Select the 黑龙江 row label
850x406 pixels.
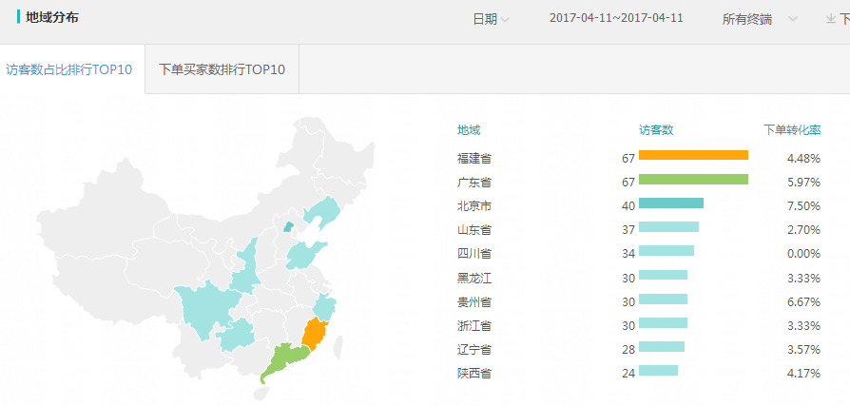pyautogui.click(x=474, y=278)
